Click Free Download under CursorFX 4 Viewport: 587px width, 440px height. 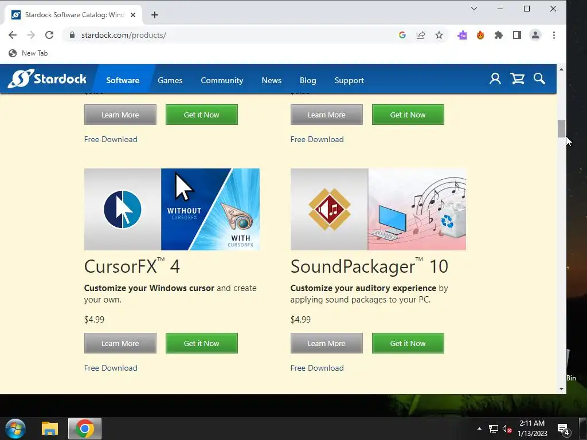click(111, 368)
